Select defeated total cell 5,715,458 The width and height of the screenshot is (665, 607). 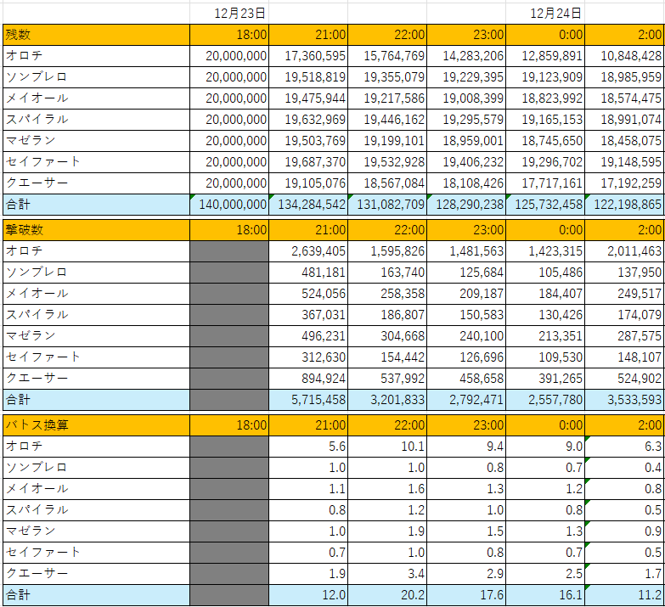coord(308,400)
